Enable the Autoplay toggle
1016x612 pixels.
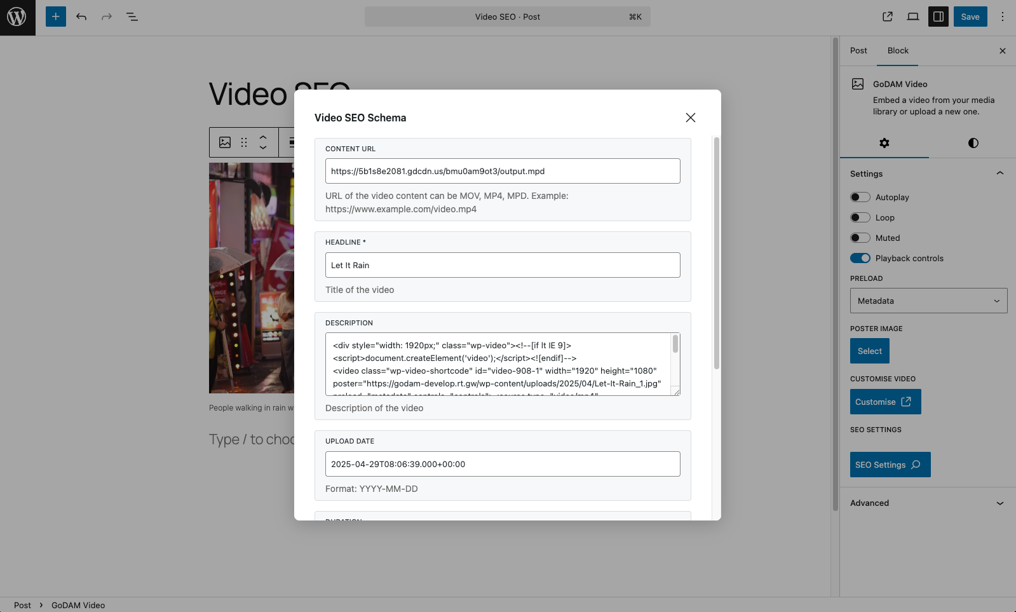860,197
